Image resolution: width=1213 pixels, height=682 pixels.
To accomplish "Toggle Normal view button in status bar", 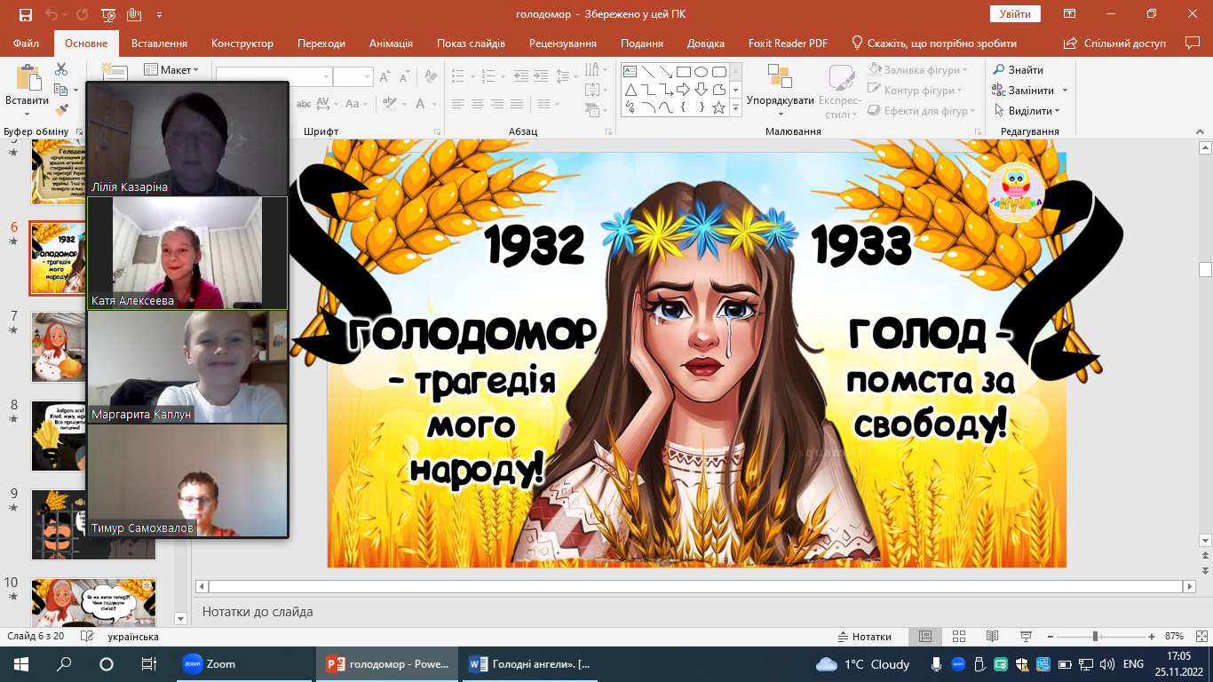I will click(924, 637).
